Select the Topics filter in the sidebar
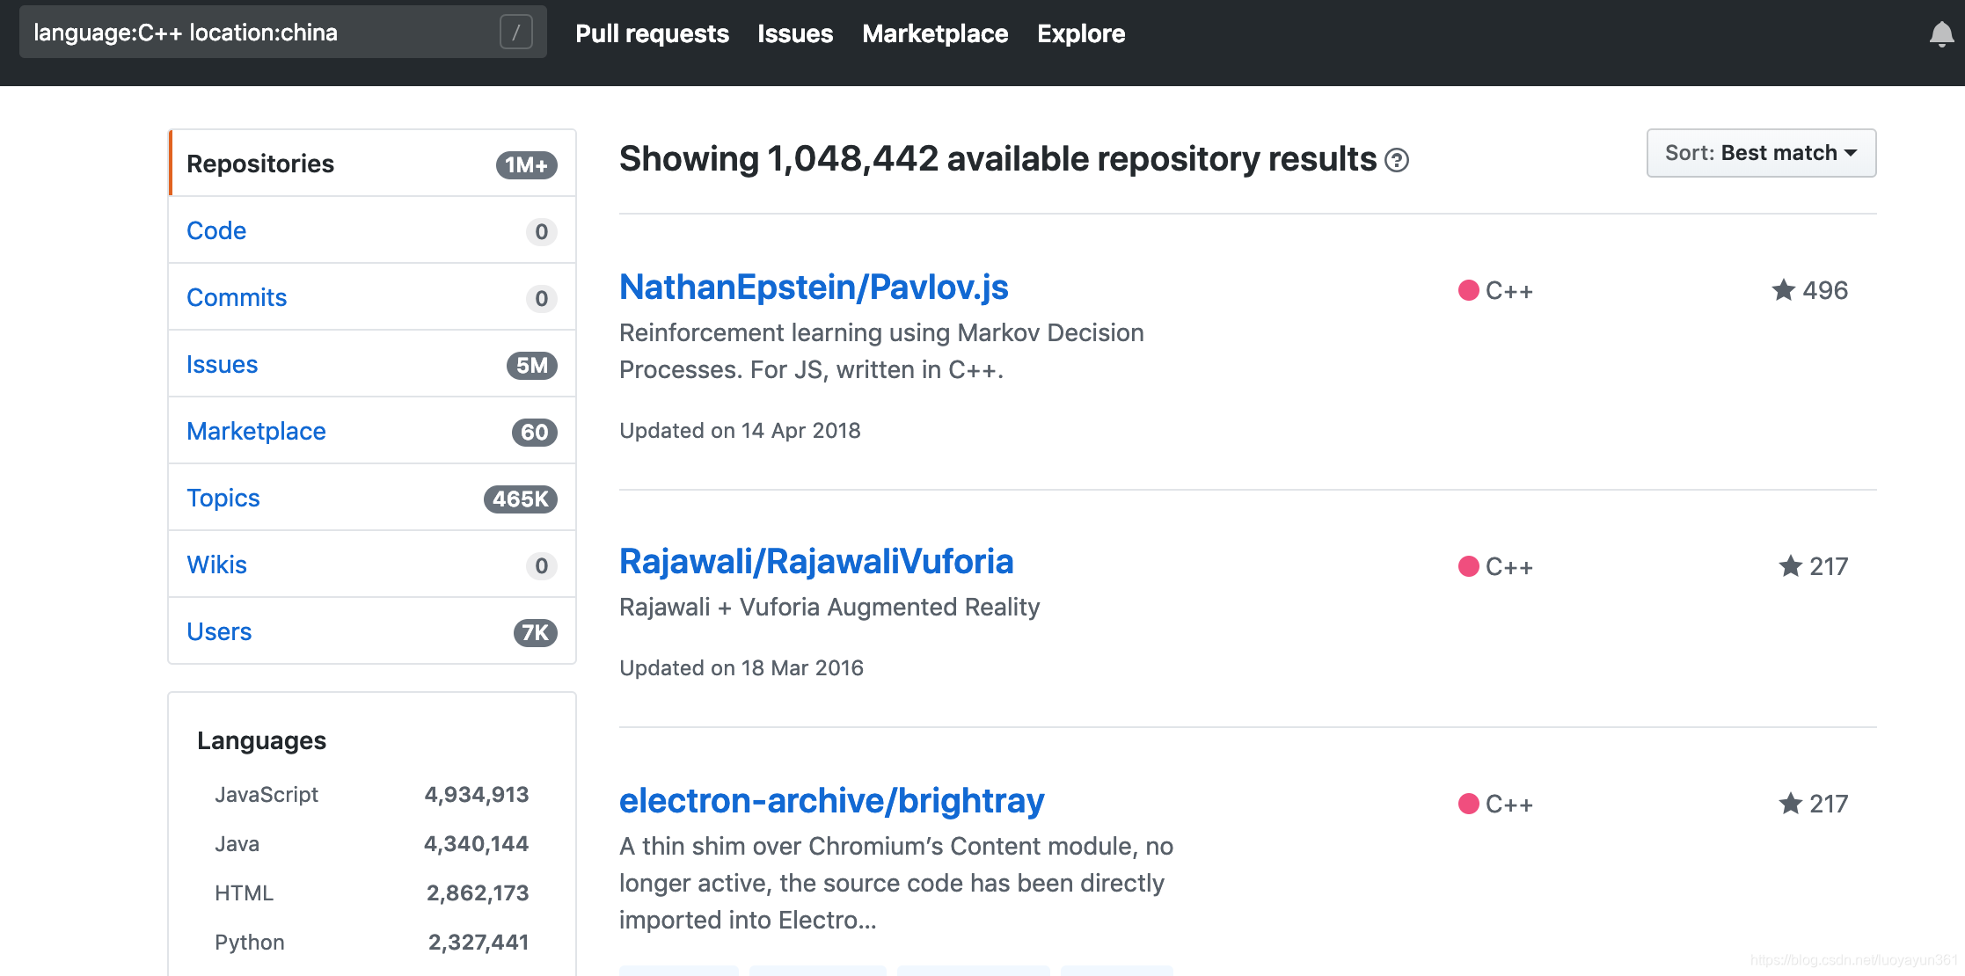Viewport: 1965px width, 976px height. [223, 498]
